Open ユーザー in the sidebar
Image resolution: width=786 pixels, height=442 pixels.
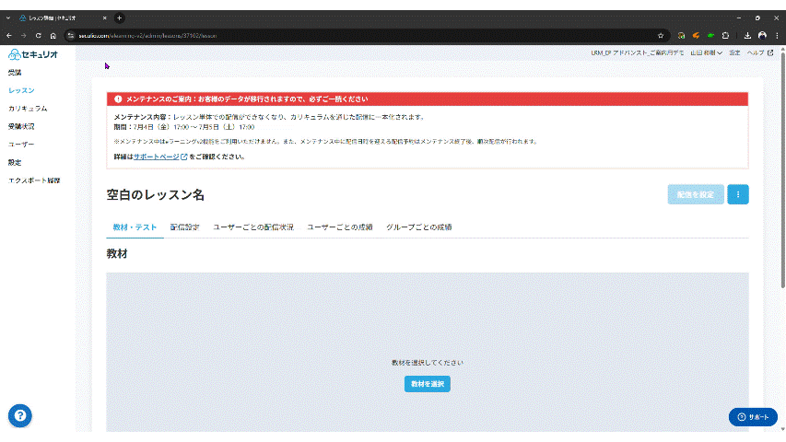(x=21, y=145)
